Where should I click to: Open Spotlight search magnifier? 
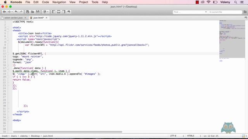pyautogui.click(x=236, y=2)
